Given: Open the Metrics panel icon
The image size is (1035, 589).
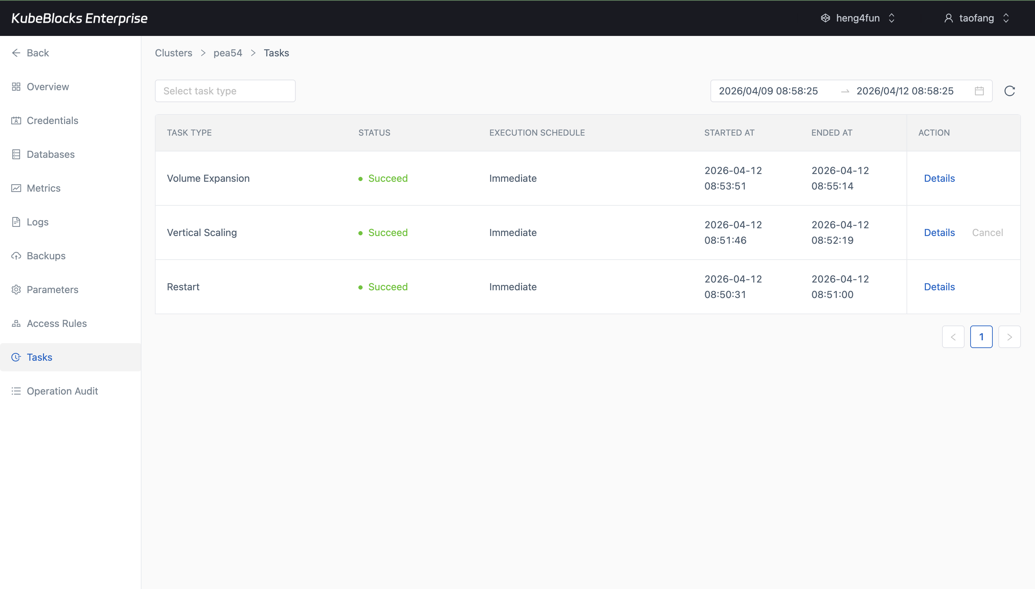Looking at the screenshot, I should pyautogui.click(x=16, y=188).
